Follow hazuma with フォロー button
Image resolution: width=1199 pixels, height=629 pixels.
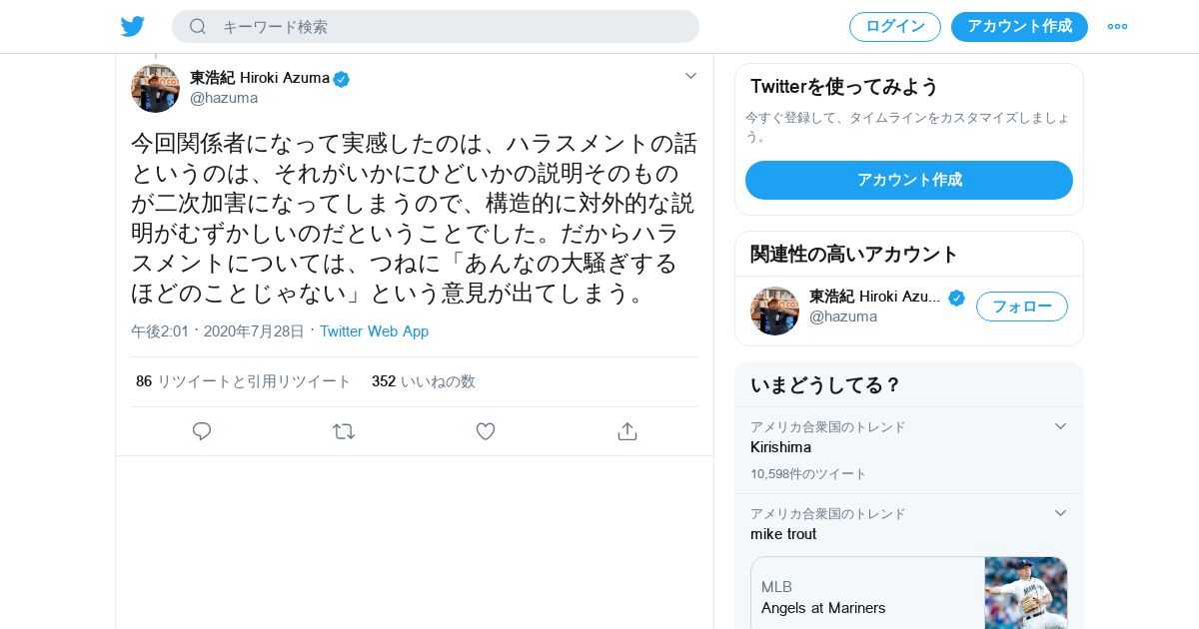[x=1021, y=307]
